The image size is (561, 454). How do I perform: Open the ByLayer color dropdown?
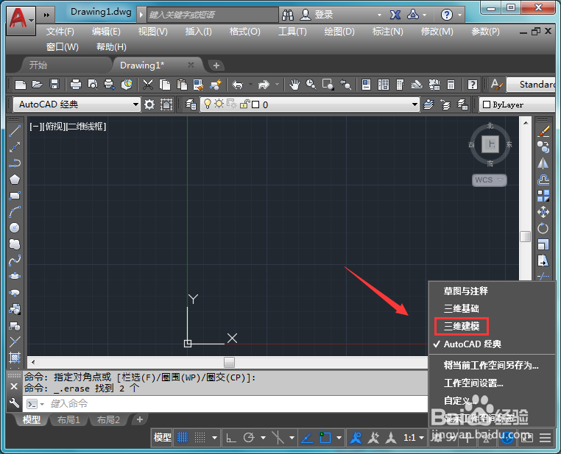point(517,104)
